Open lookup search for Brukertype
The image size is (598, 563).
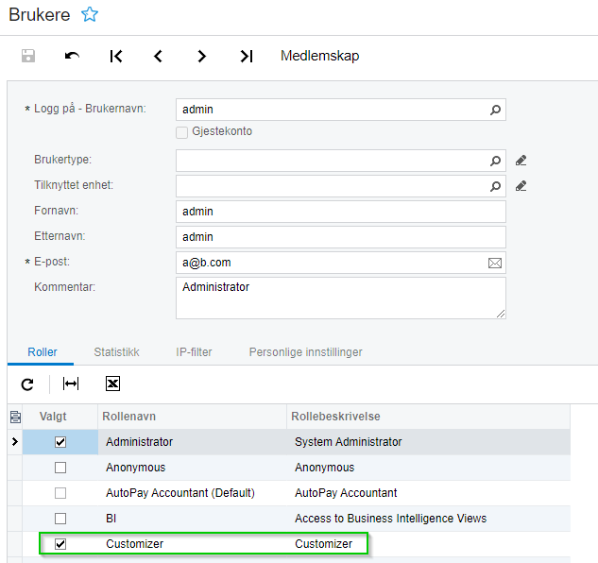click(x=495, y=161)
